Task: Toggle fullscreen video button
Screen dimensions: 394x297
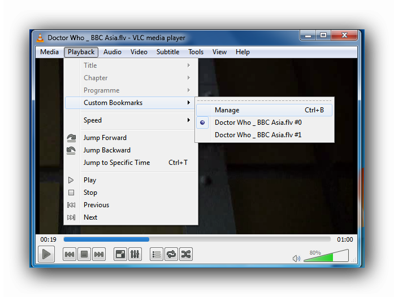Action: [x=120, y=254]
